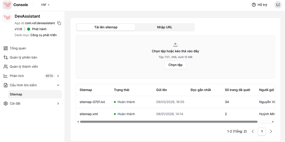285x142 pixels.
Task: Select the Sitemap sidebar item
Action: click(x=35, y=94)
